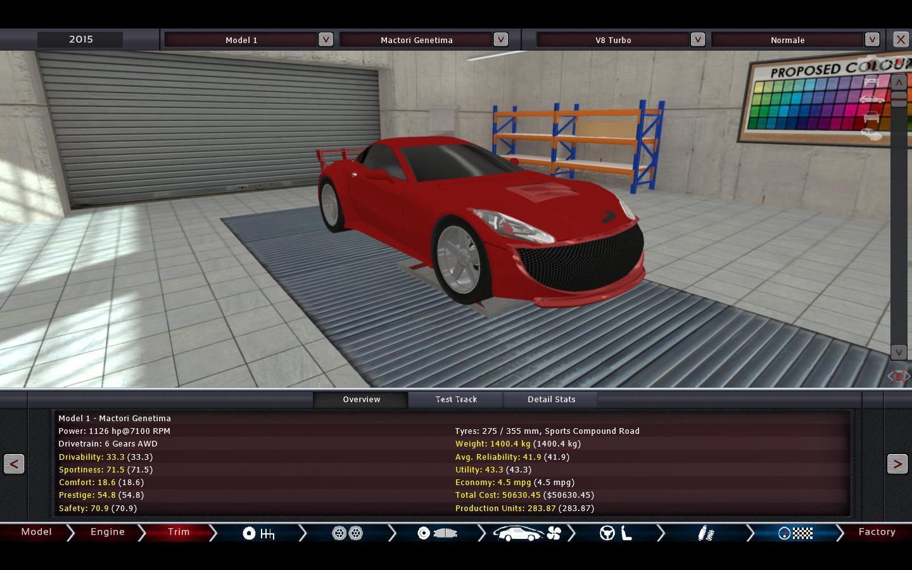The image size is (912, 570).
Task: Open the wheels and tyres step
Action: pyautogui.click(x=347, y=533)
